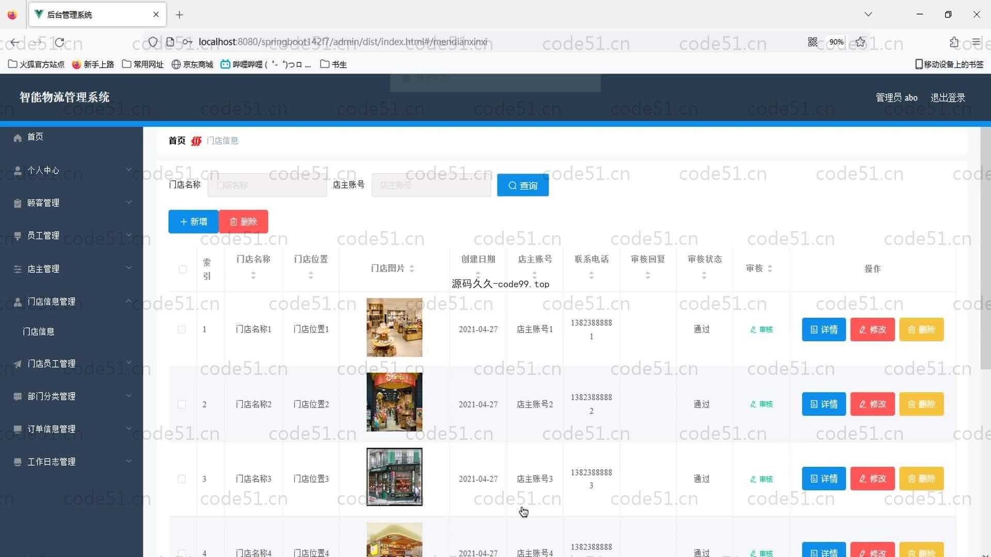
Task: Click the 订单信息管理 sidebar icon
Action: pos(18,429)
